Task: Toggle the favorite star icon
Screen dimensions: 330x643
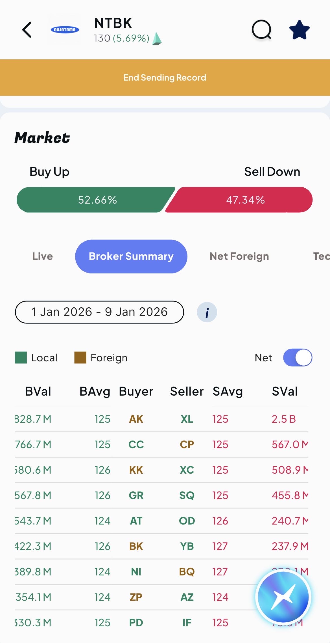Action: coord(299,30)
